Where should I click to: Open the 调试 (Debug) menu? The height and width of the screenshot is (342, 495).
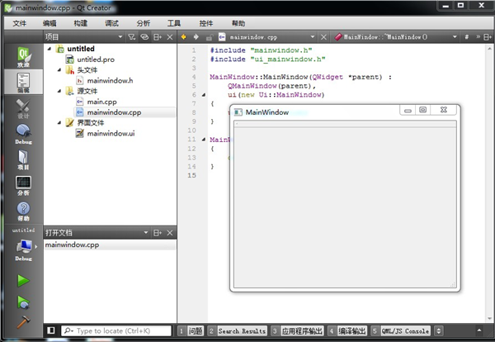pyautogui.click(x=111, y=23)
